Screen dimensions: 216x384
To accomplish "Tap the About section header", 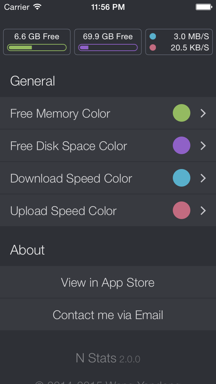I will [27, 250].
